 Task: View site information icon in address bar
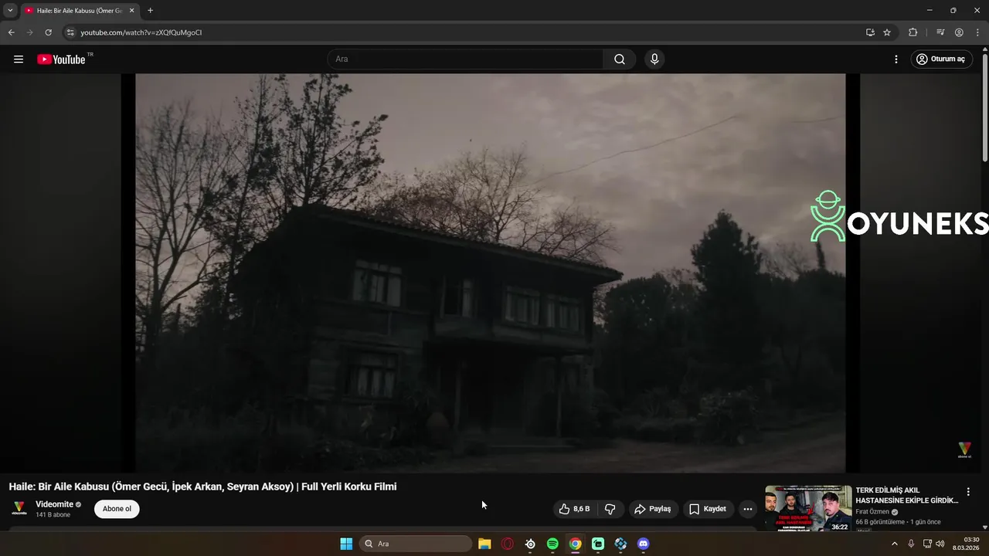coord(70,32)
